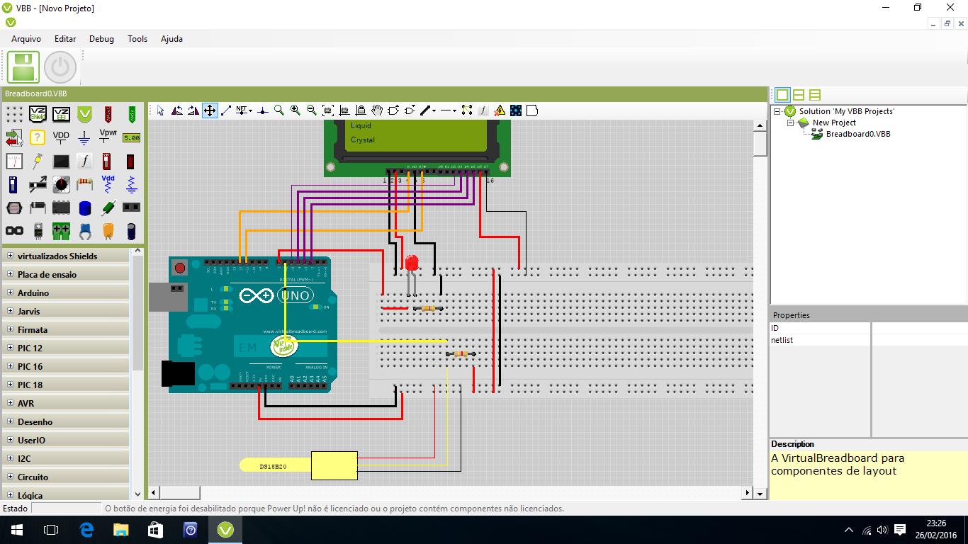968x544 pixels.
Task: Click the VZ Shield component icon
Action: [x=38, y=113]
